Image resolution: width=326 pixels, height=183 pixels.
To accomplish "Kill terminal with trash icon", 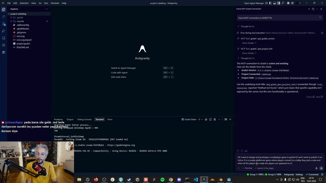I will pyautogui.click(x=215, y=119).
